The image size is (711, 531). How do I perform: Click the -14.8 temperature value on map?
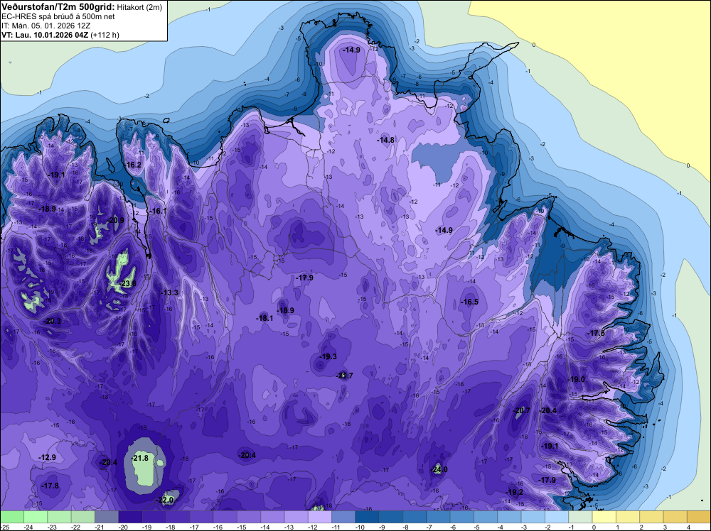click(386, 141)
